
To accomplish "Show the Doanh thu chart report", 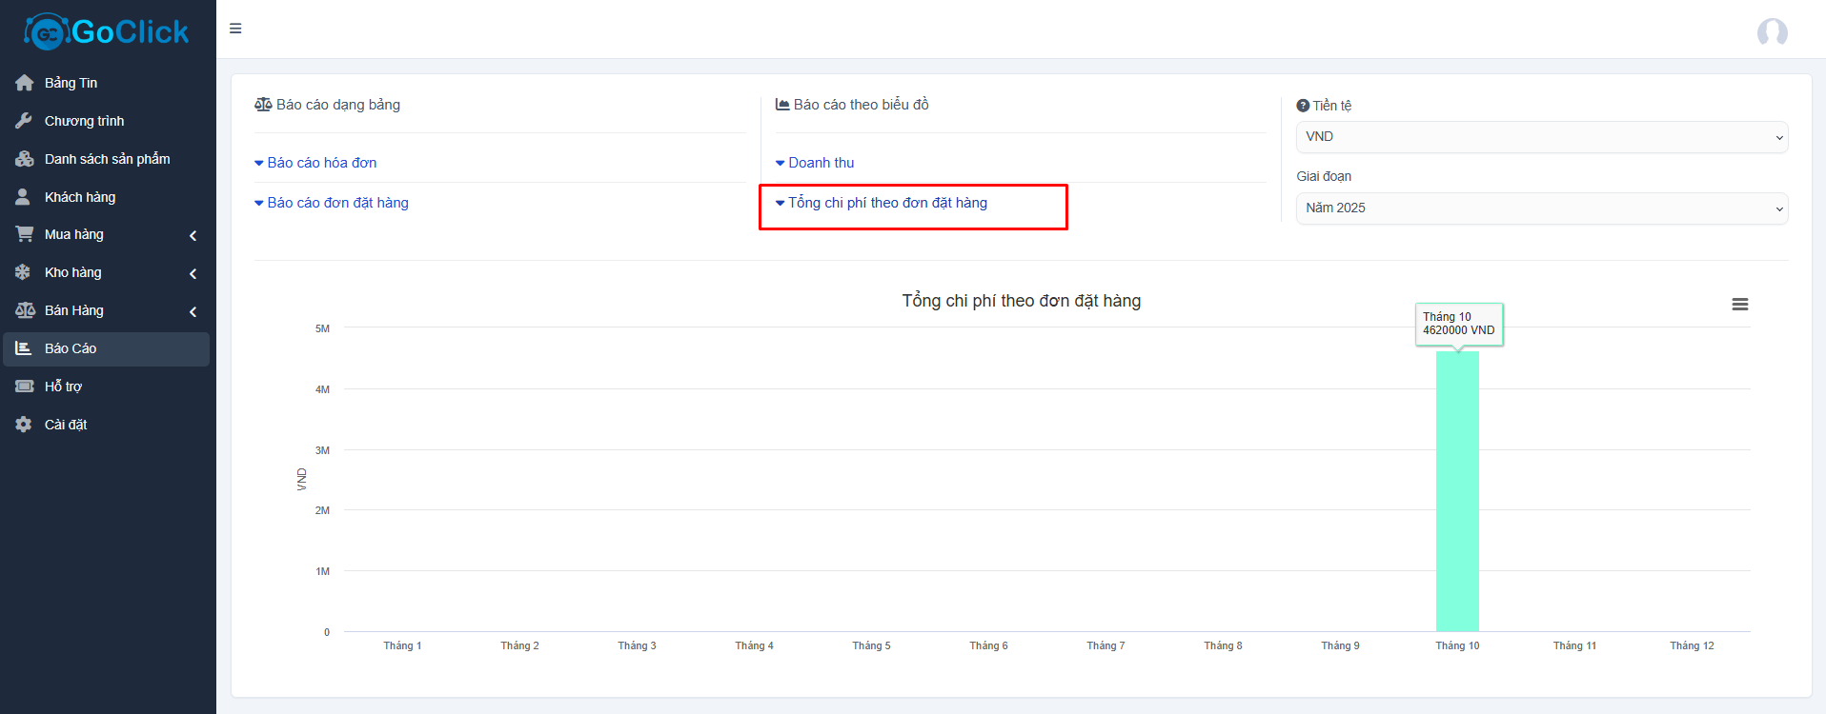I will point(821,163).
